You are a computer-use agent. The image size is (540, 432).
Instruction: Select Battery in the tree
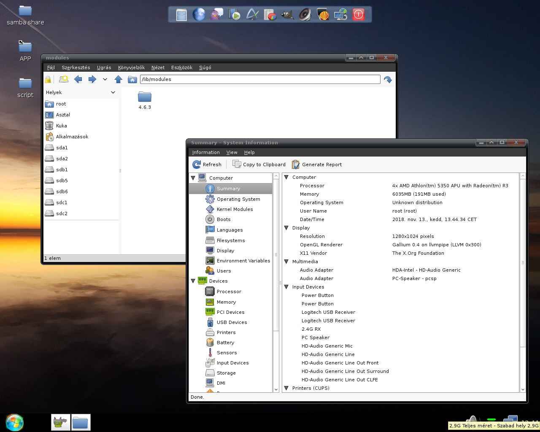click(225, 343)
